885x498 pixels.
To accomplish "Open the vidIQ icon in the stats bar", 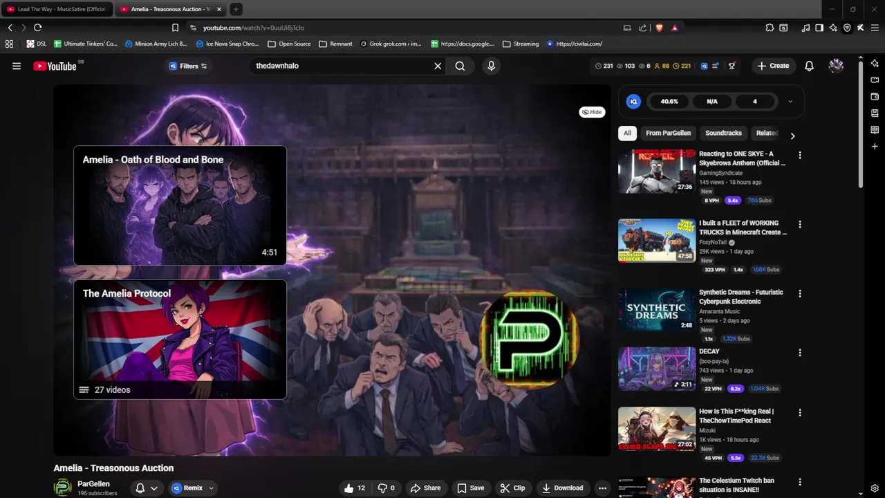I will pos(704,66).
